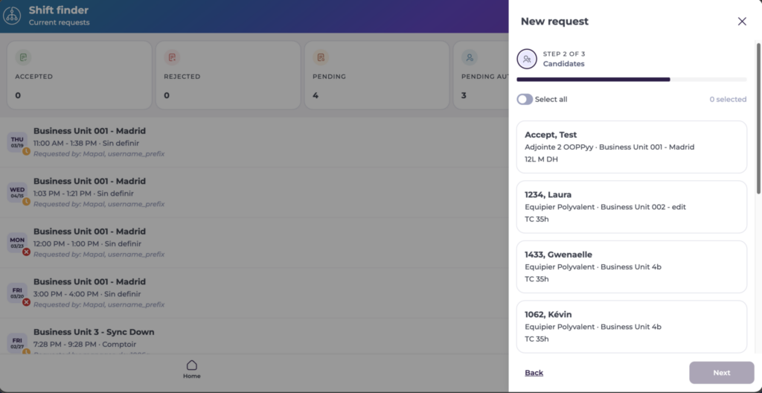Click the candidates list scrollbar
The width and height of the screenshot is (762, 393).
(758, 119)
